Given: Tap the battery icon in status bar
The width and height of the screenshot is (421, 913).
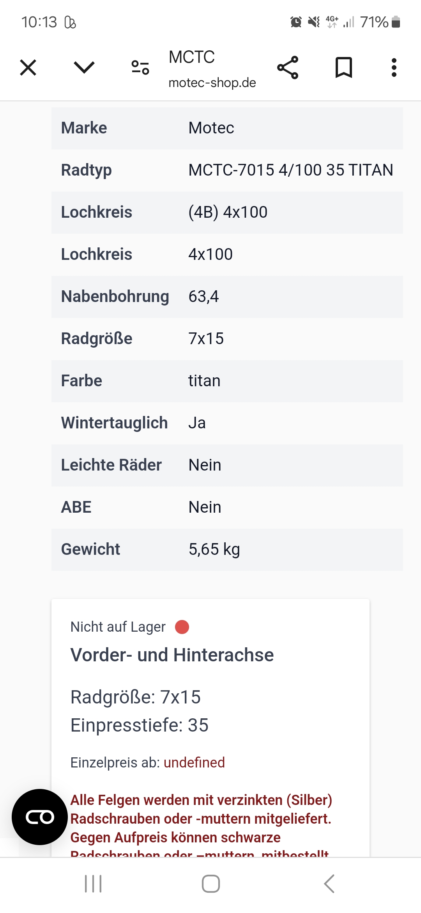Looking at the screenshot, I should [x=396, y=22].
